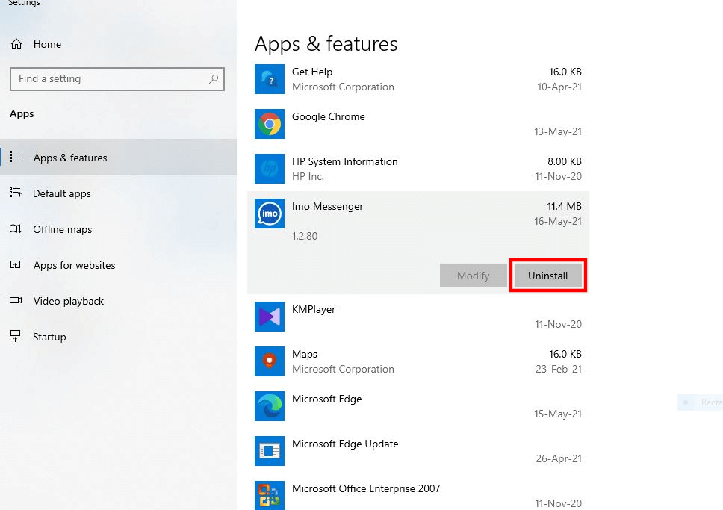Click Imo Messenger version 1.2.80

tap(305, 236)
